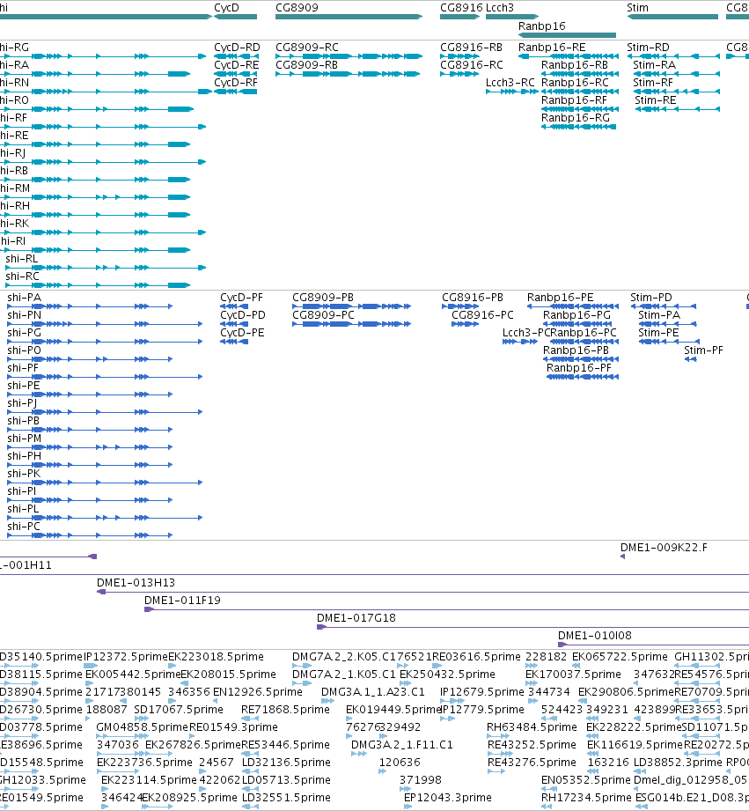Click EST GM04858.5prime
The height and width of the screenshot is (811, 749).
[x=143, y=726]
